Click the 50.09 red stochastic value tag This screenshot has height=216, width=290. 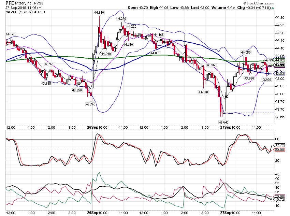click(279, 149)
